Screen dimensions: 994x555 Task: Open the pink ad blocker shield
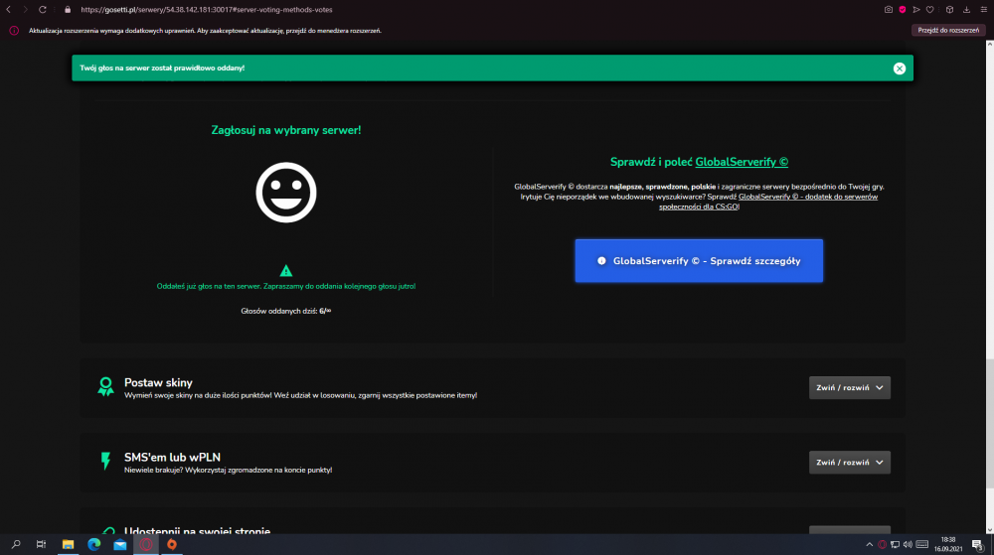point(903,10)
